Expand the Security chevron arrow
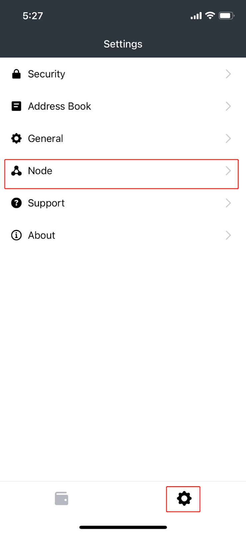Image resolution: width=246 pixels, height=534 pixels. [228, 74]
